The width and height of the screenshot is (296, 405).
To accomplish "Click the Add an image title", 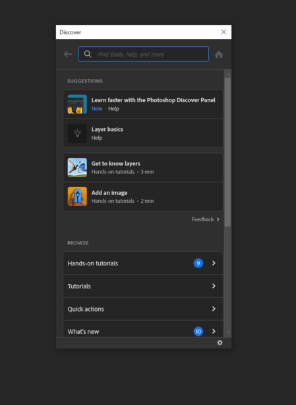I will 109,193.
